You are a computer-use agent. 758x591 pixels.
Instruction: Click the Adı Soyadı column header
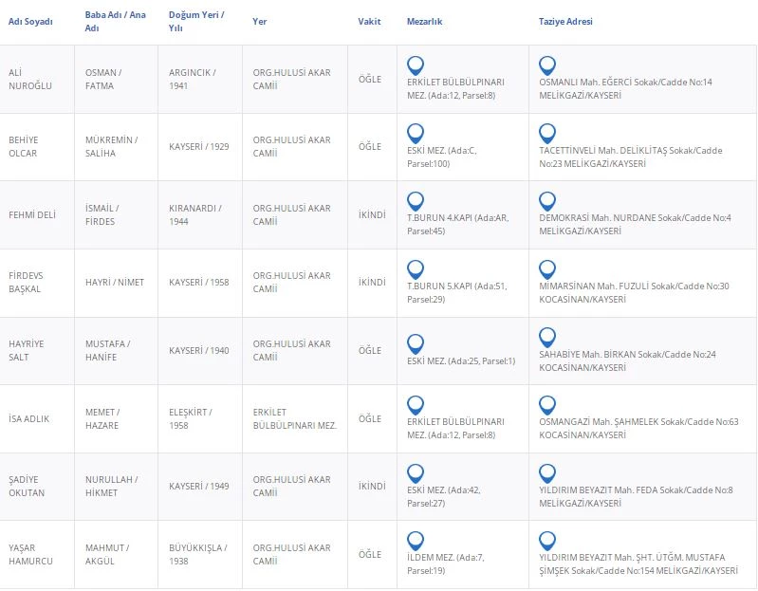[30, 22]
